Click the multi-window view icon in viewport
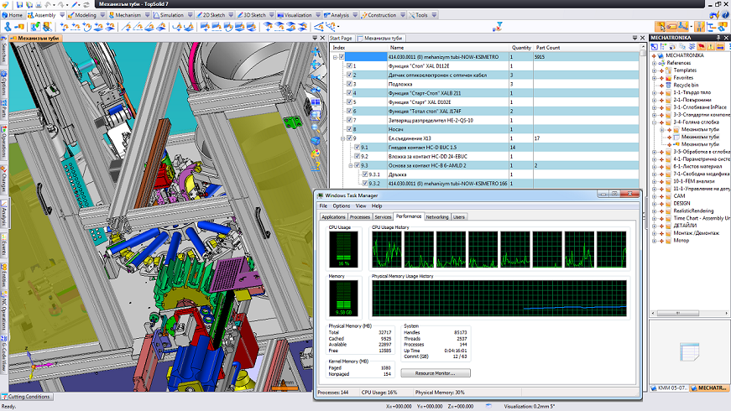 [x=316, y=102]
